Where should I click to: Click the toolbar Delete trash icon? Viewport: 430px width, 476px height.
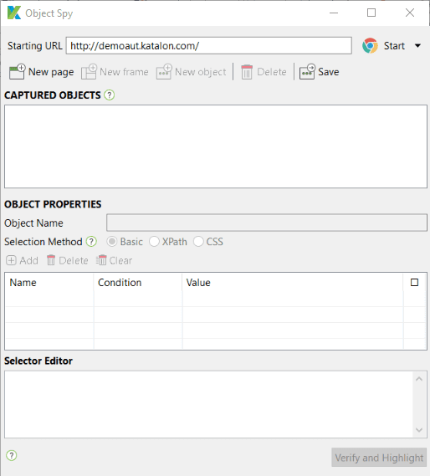[247, 72]
